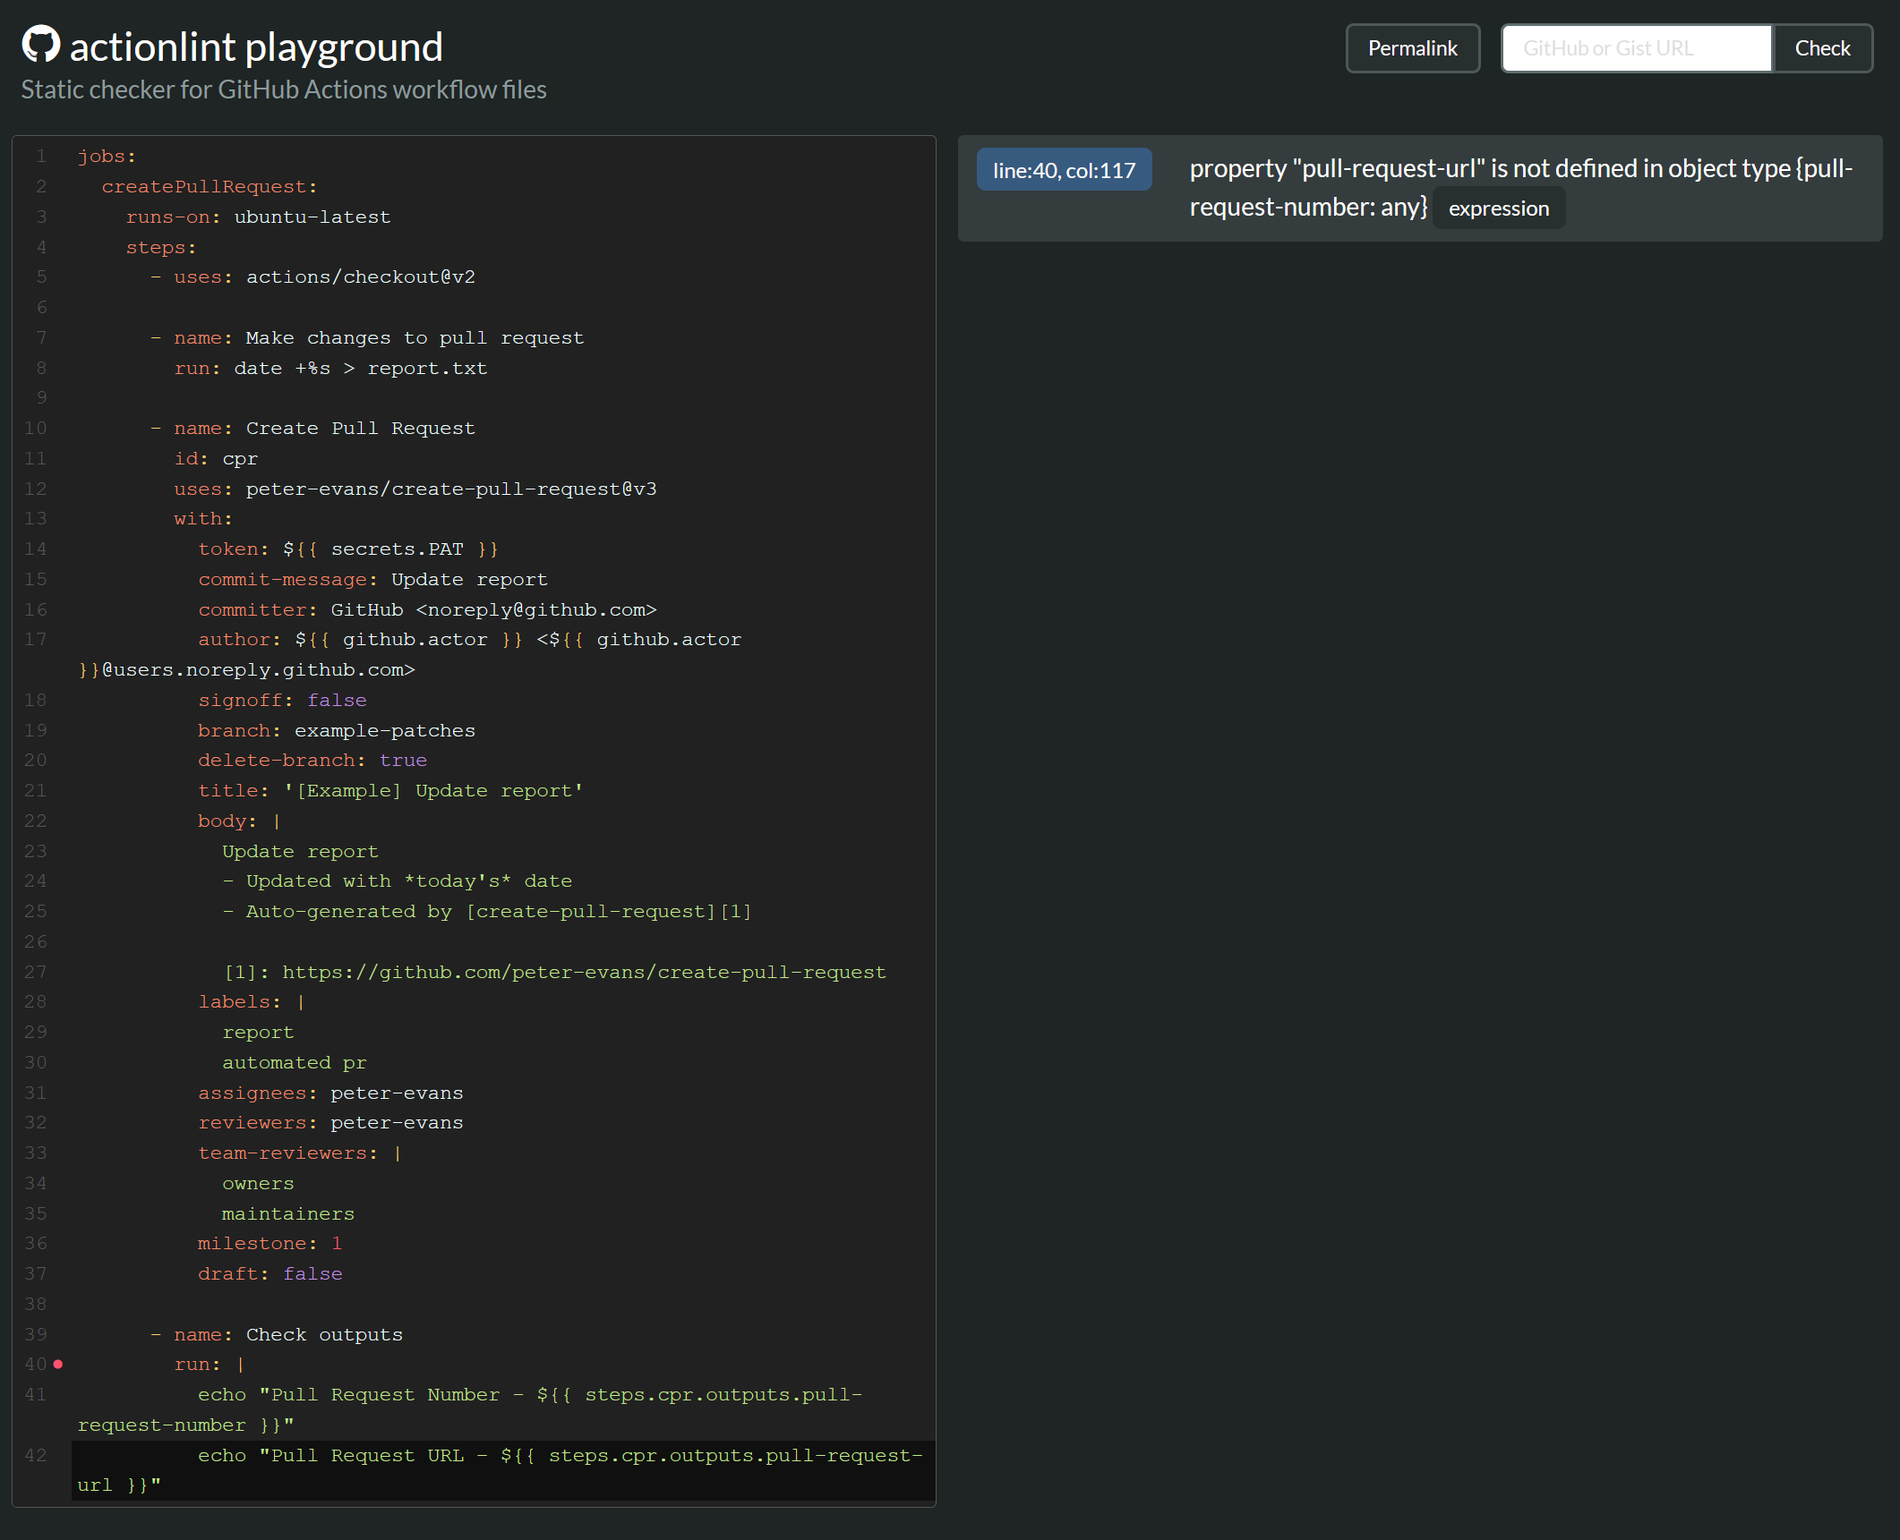Click the Permalink button
Image resolution: width=1900 pixels, height=1540 pixels.
[x=1412, y=47]
